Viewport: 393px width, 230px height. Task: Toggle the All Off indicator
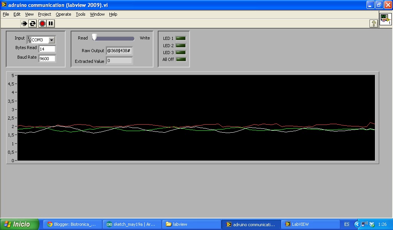[181, 59]
